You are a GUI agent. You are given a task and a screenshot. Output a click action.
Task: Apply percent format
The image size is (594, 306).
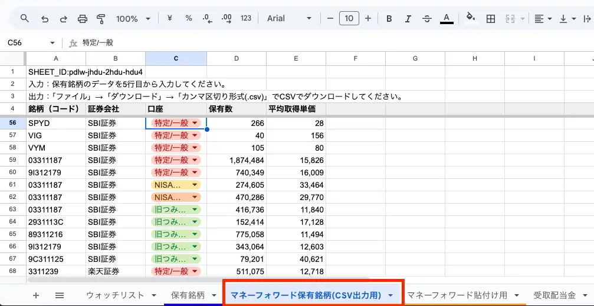pos(189,18)
